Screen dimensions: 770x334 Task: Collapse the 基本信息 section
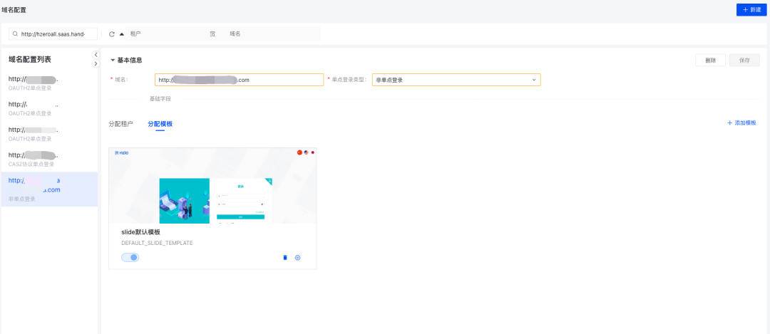pyautogui.click(x=113, y=61)
